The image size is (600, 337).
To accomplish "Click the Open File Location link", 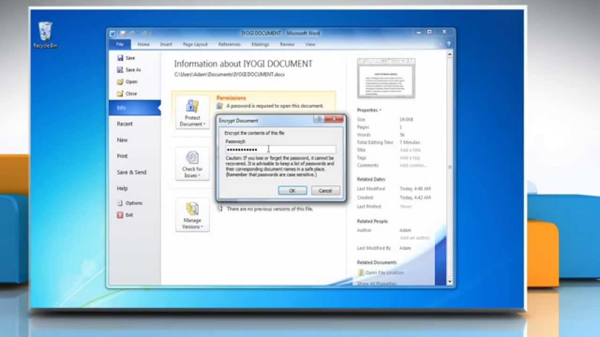I will tap(384, 272).
